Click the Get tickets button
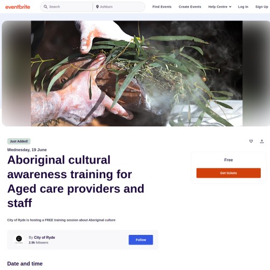This screenshot has width=270, height=270. tap(228, 173)
